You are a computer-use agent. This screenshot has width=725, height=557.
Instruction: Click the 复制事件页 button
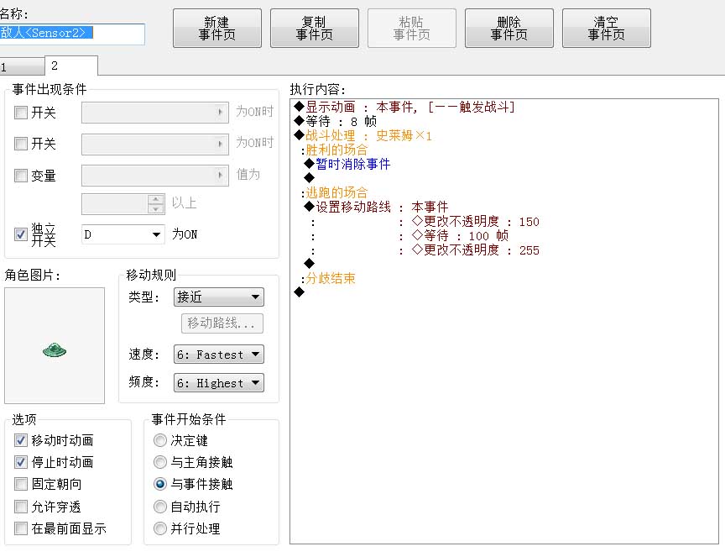coord(315,29)
